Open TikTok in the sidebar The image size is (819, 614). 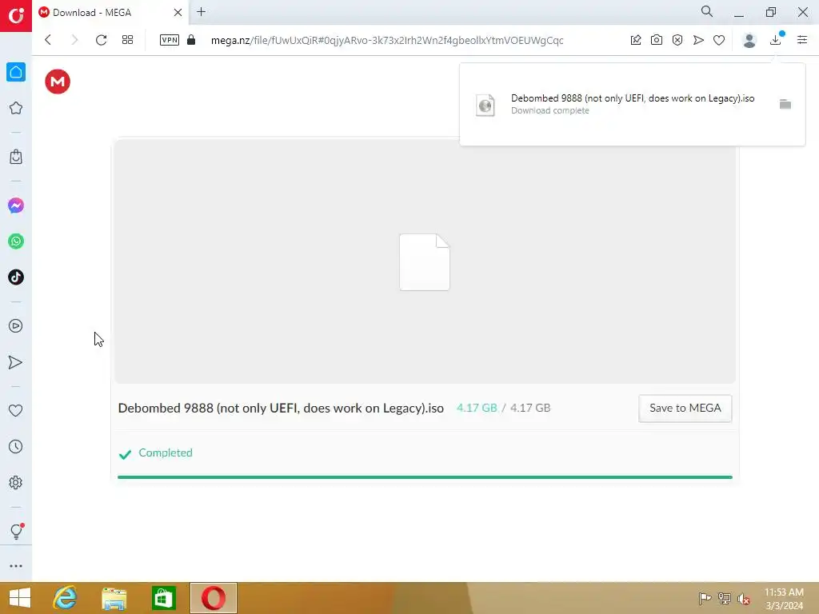click(x=16, y=277)
